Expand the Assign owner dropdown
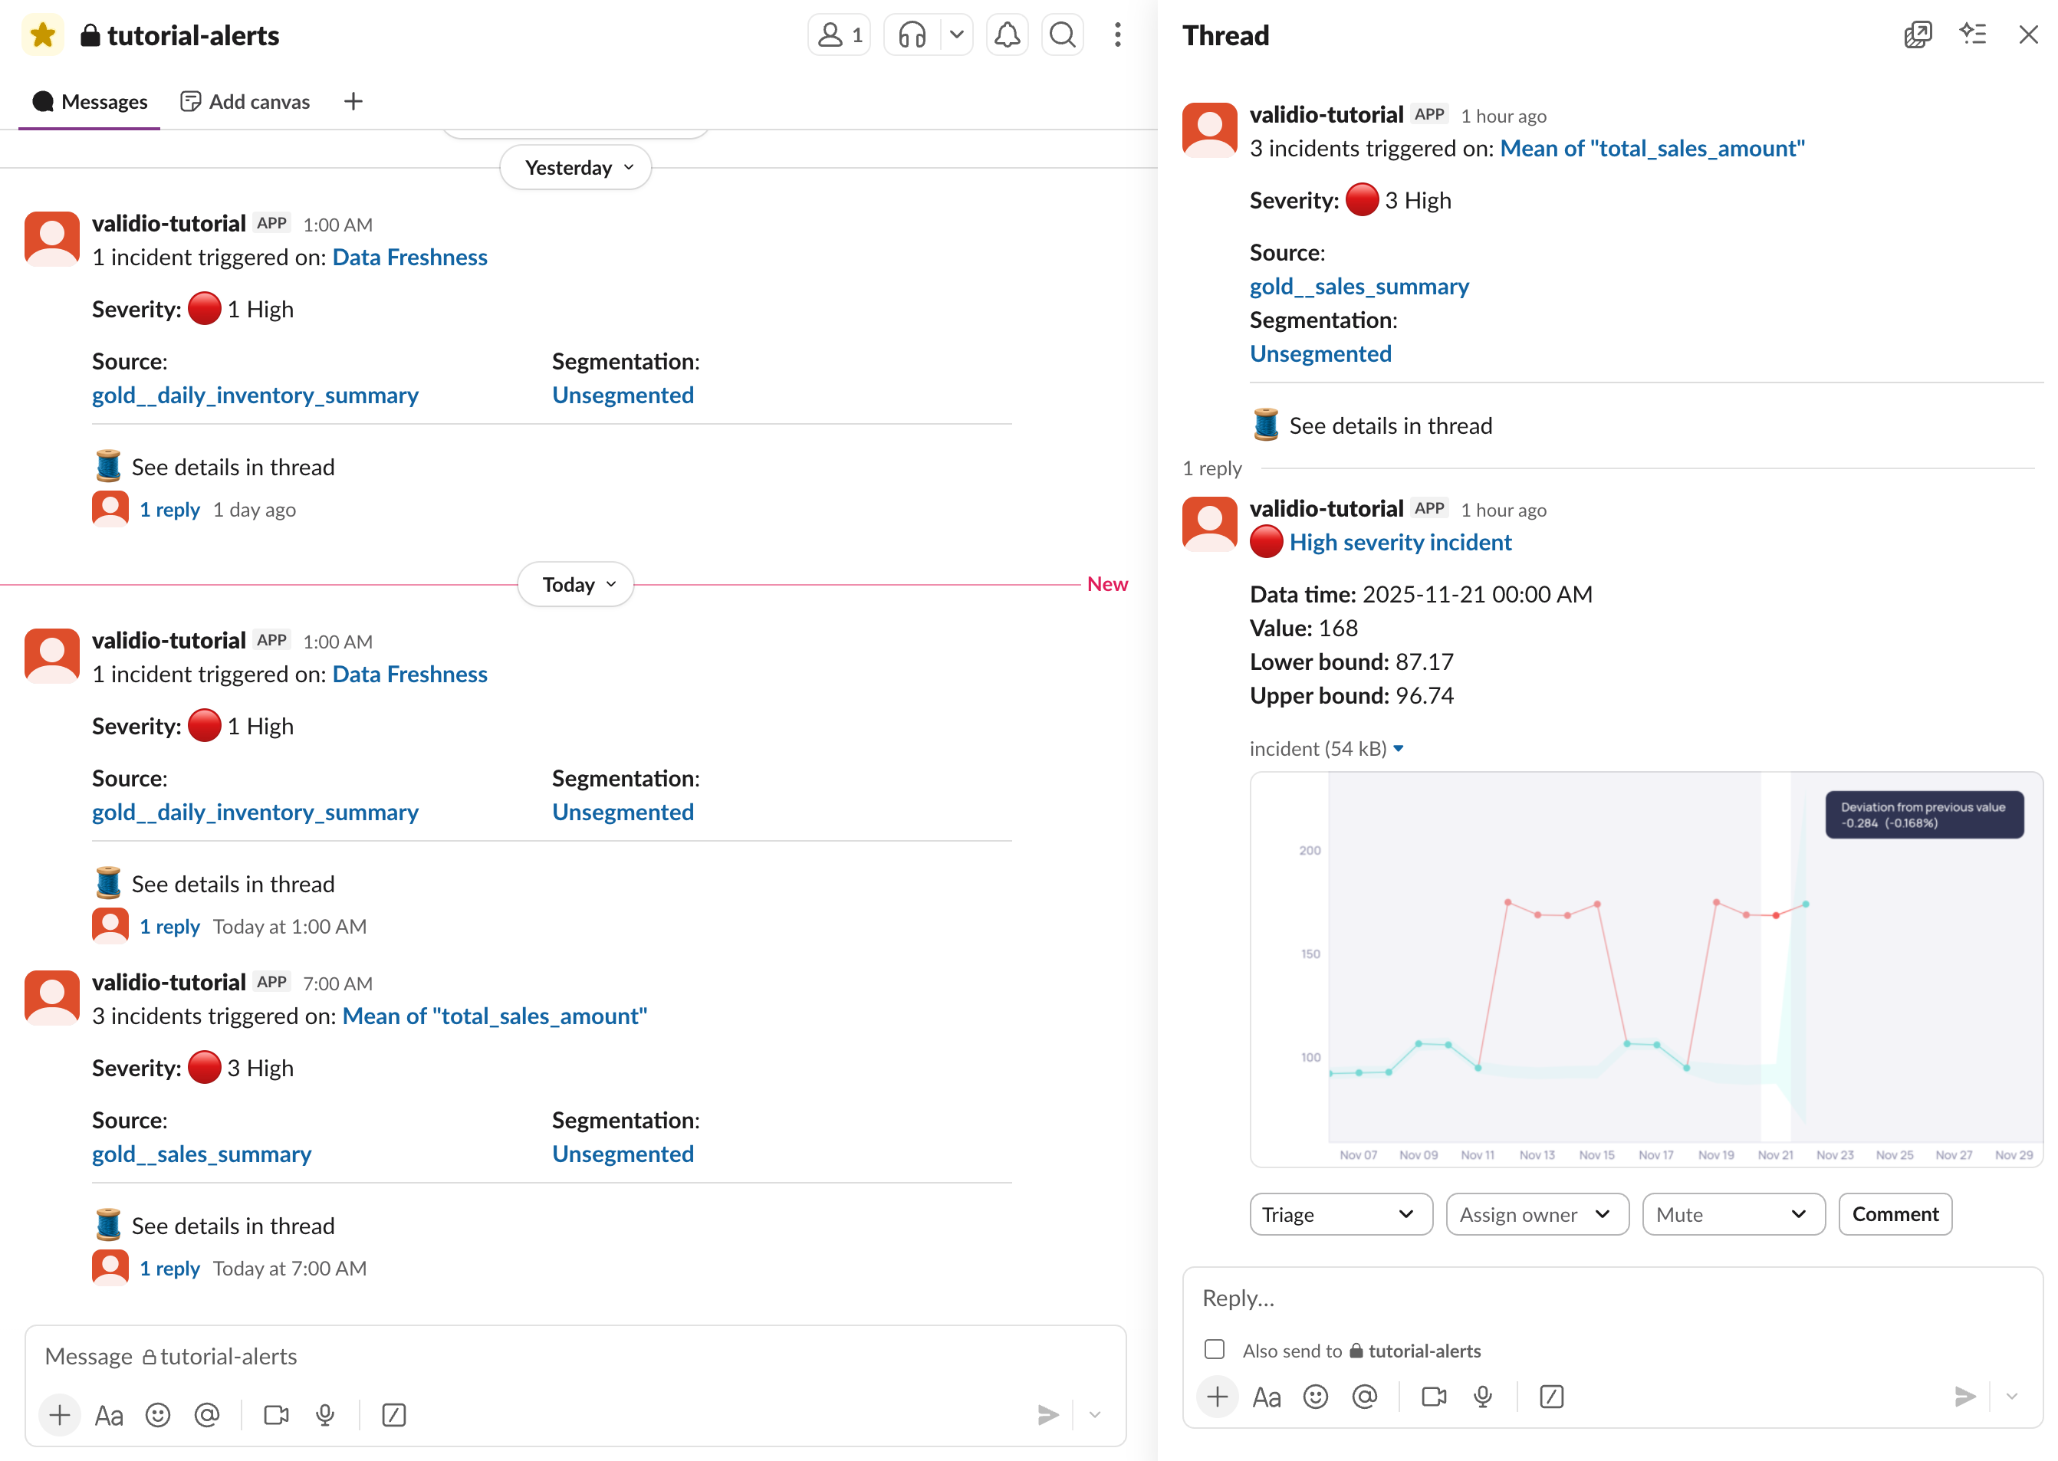The width and height of the screenshot is (2058, 1461). (x=1536, y=1214)
